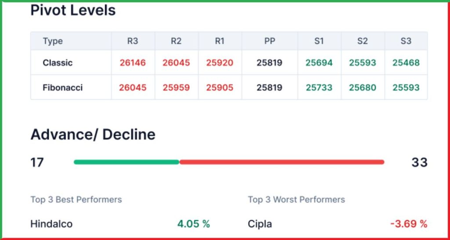The width and height of the screenshot is (450, 240).
Task: Click the R3 column header
Action: click(132, 41)
